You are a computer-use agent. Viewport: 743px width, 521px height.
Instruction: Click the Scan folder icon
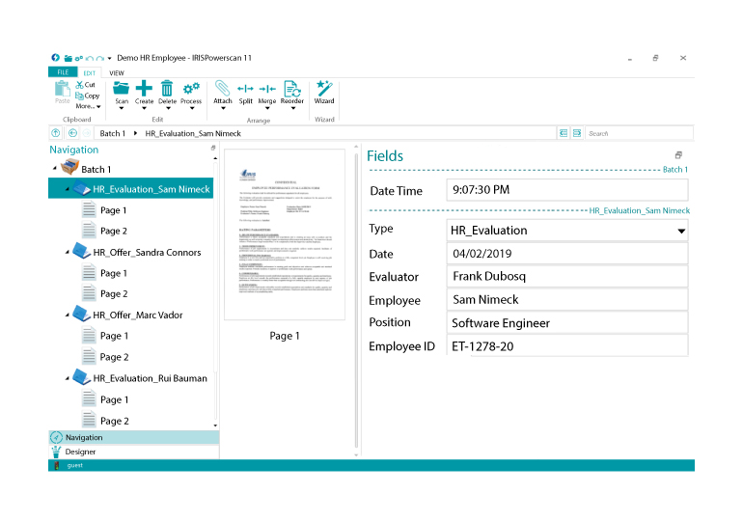click(122, 89)
